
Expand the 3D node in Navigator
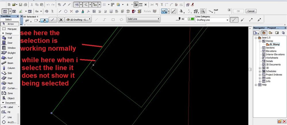coord(260,68)
